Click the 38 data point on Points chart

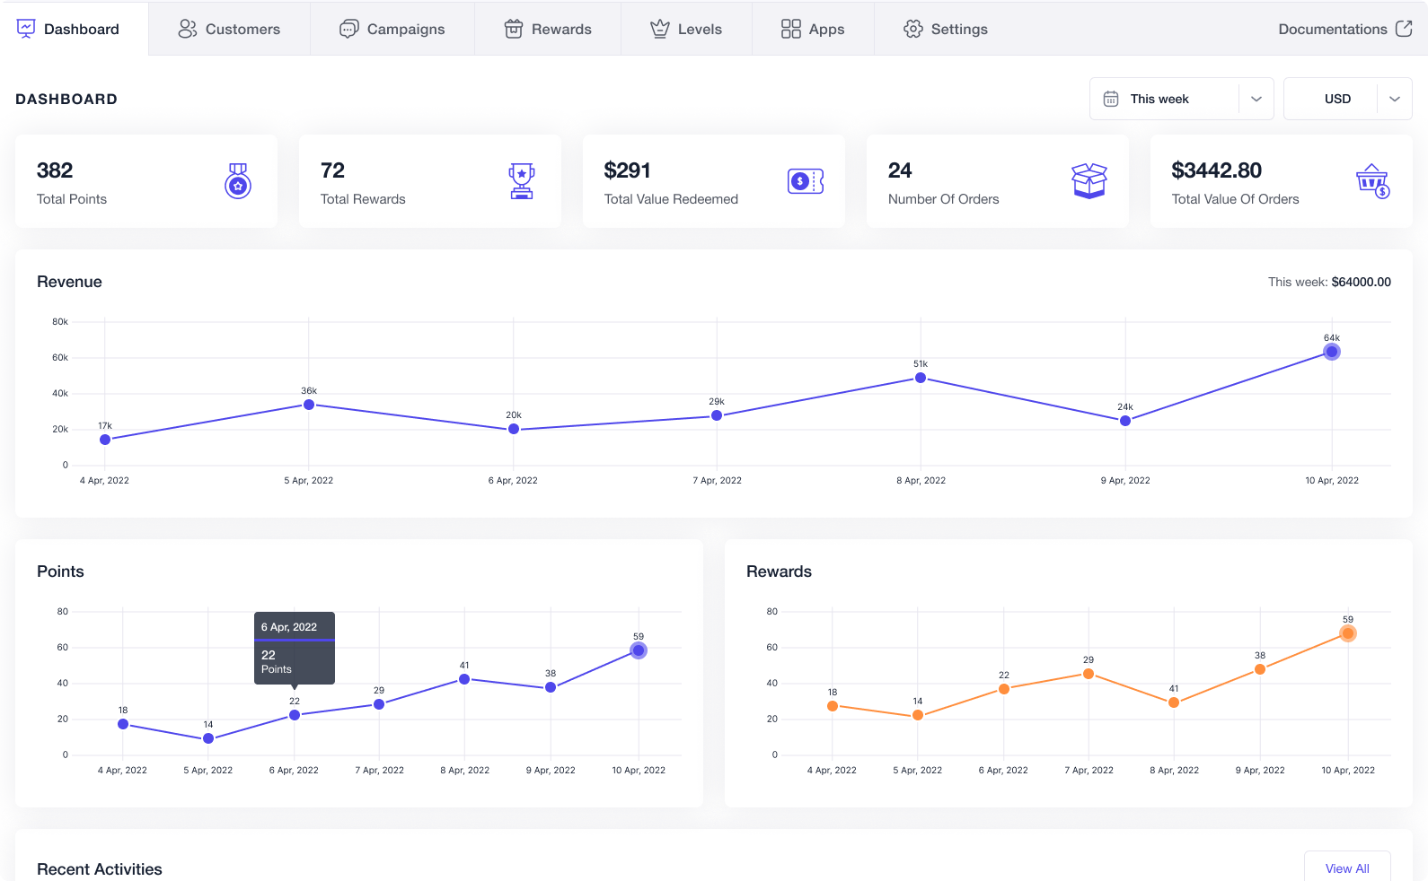click(x=551, y=687)
